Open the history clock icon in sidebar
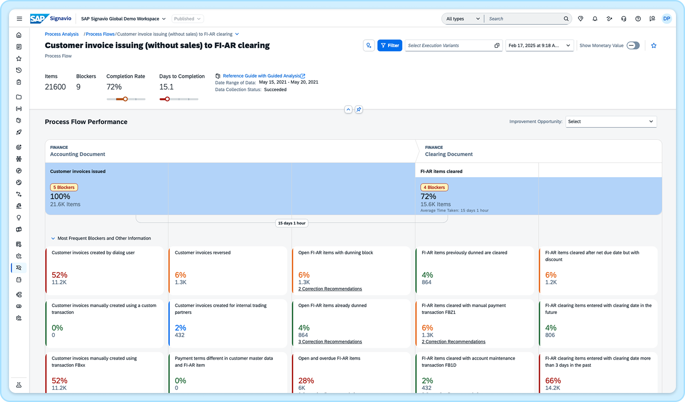Viewport: 685px width, 402px height. (19, 70)
